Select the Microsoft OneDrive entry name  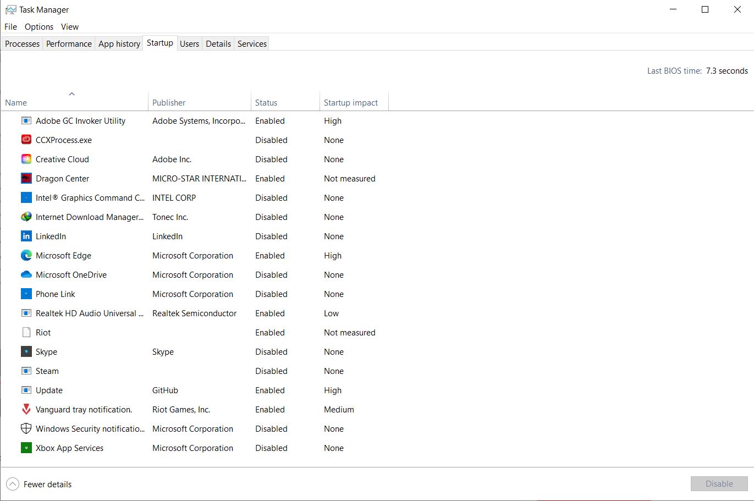click(71, 274)
